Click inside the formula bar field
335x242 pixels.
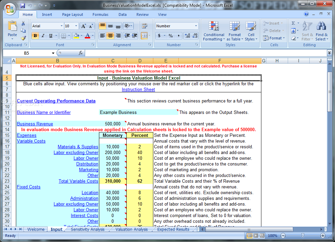pyautogui.click(x=203, y=53)
